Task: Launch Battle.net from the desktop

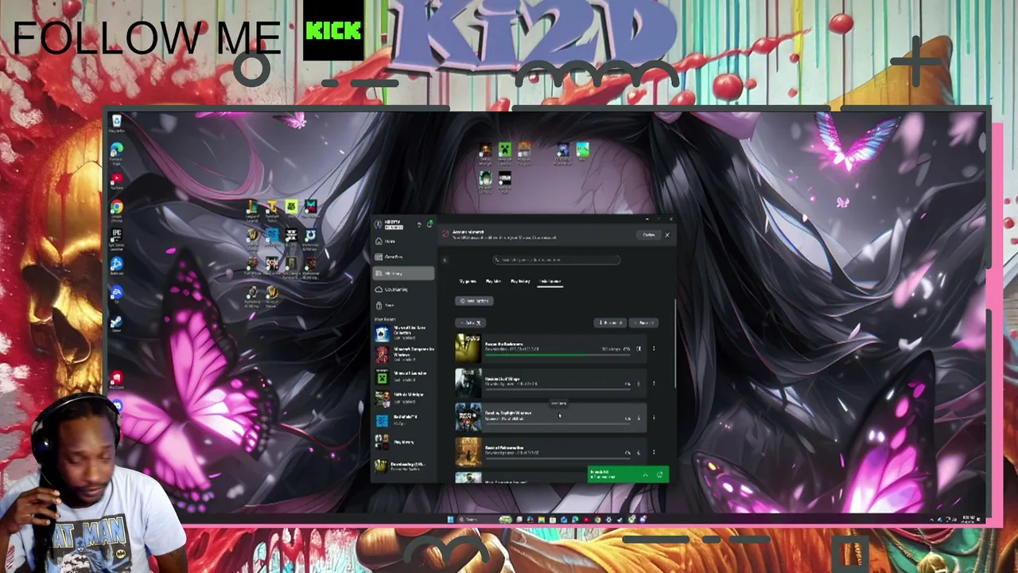Action: 117,264
